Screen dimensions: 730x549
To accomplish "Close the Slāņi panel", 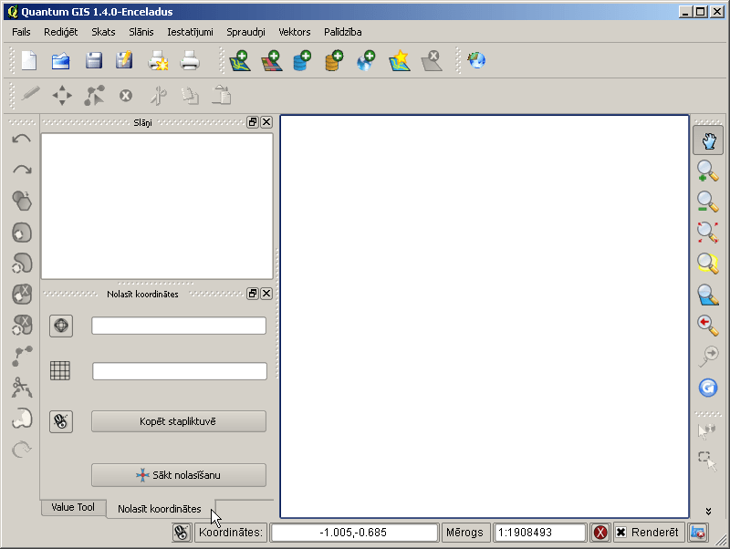I will pyautogui.click(x=266, y=122).
